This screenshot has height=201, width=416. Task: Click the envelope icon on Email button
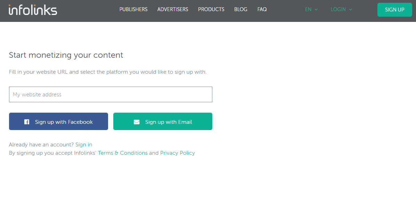tap(137, 122)
